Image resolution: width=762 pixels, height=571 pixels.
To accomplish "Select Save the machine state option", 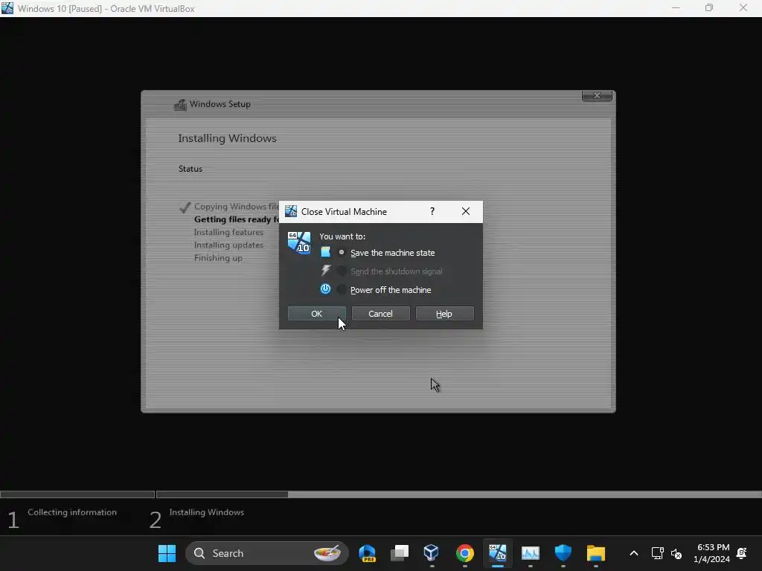I will (342, 253).
